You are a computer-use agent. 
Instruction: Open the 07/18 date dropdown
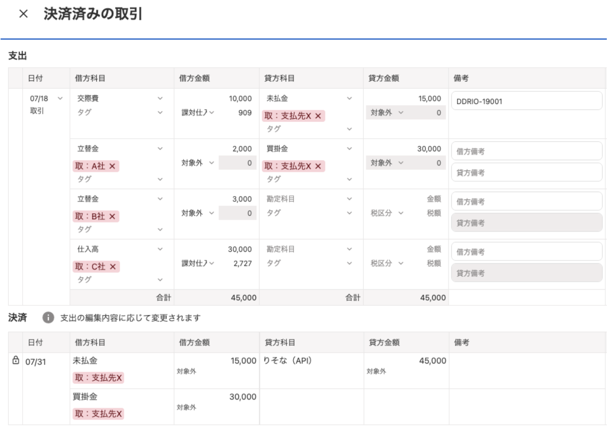(60, 99)
